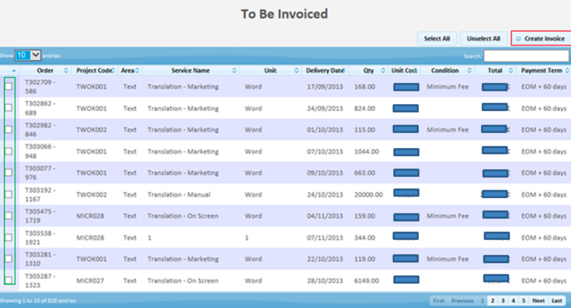Enable the checkbox for order T303475 - 1719
This screenshot has width=571, height=308.
[8, 216]
